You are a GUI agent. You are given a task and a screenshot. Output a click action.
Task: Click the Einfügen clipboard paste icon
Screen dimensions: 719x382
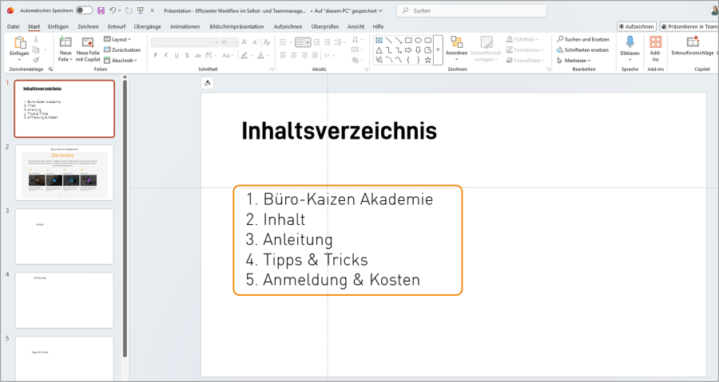[20, 42]
